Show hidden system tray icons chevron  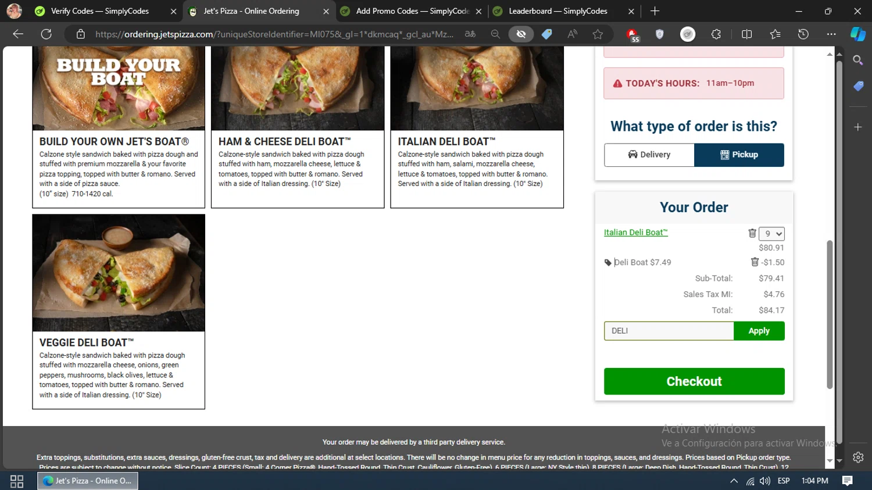pos(734,481)
